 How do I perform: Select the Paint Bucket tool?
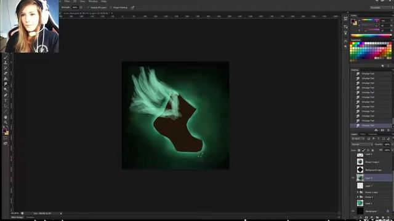click(x=6, y=79)
